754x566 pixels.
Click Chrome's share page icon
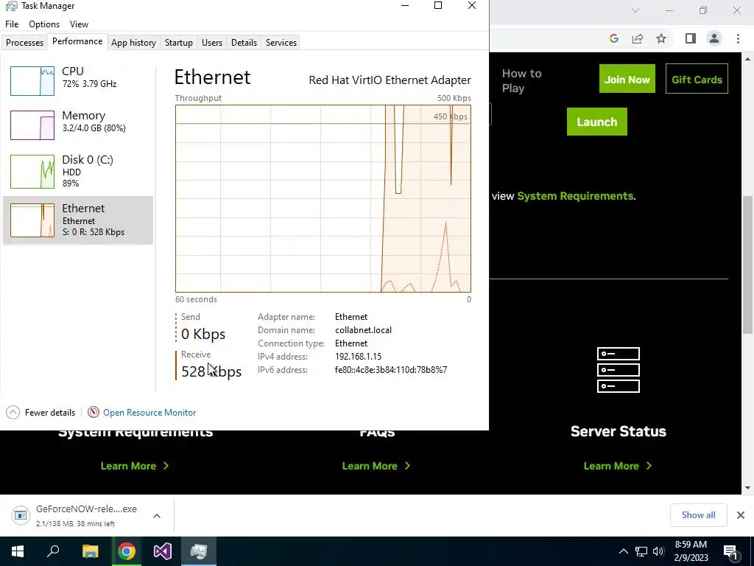(638, 38)
